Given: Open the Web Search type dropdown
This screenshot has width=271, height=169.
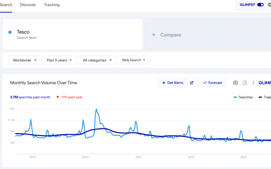Looking at the screenshot, I should pyautogui.click(x=133, y=60).
